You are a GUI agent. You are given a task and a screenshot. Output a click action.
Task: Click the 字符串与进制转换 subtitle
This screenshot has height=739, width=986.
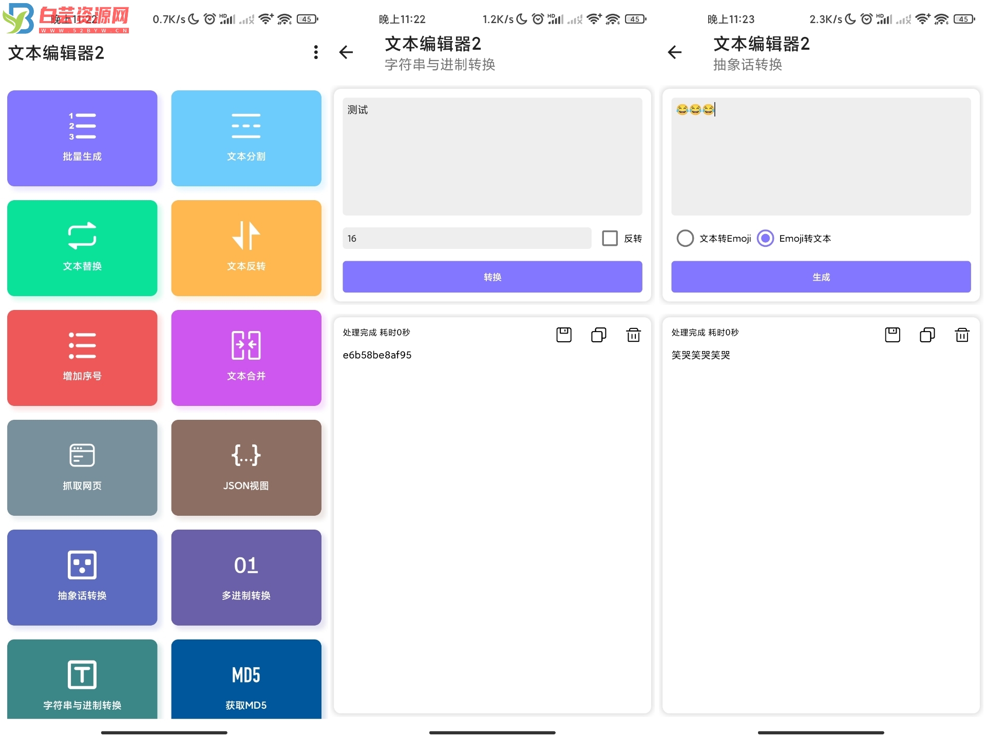click(440, 65)
